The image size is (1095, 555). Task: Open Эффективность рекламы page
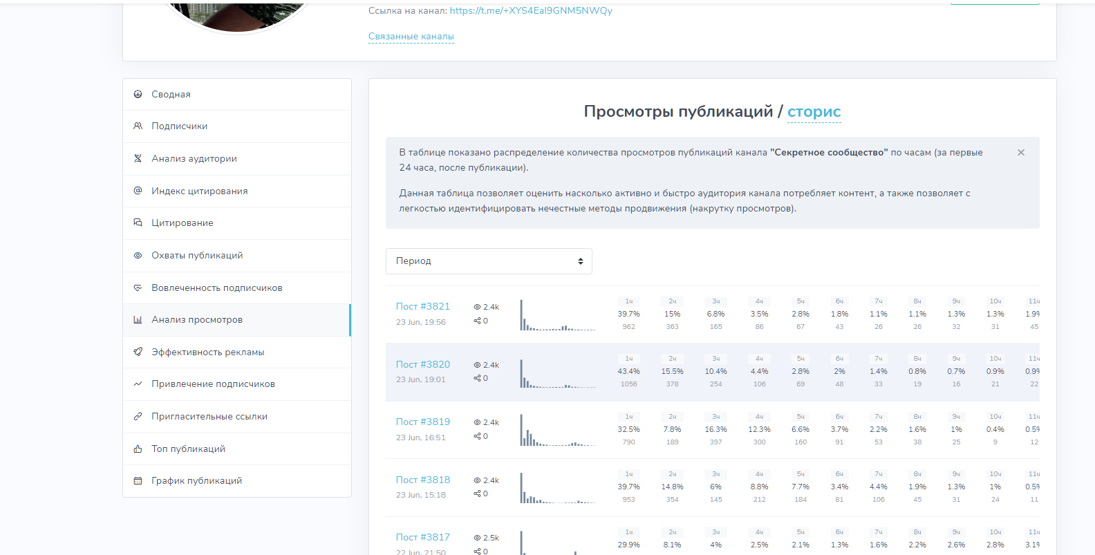pyautogui.click(x=237, y=352)
